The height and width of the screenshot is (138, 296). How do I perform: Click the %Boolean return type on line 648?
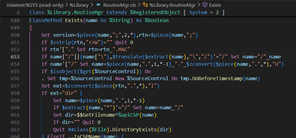point(157,21)
